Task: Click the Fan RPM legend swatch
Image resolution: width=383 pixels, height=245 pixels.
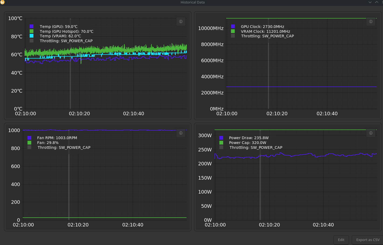Action: coord(29,138)
